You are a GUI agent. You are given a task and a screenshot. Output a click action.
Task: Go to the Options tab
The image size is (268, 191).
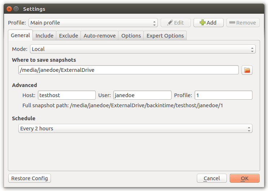[131, 35]
